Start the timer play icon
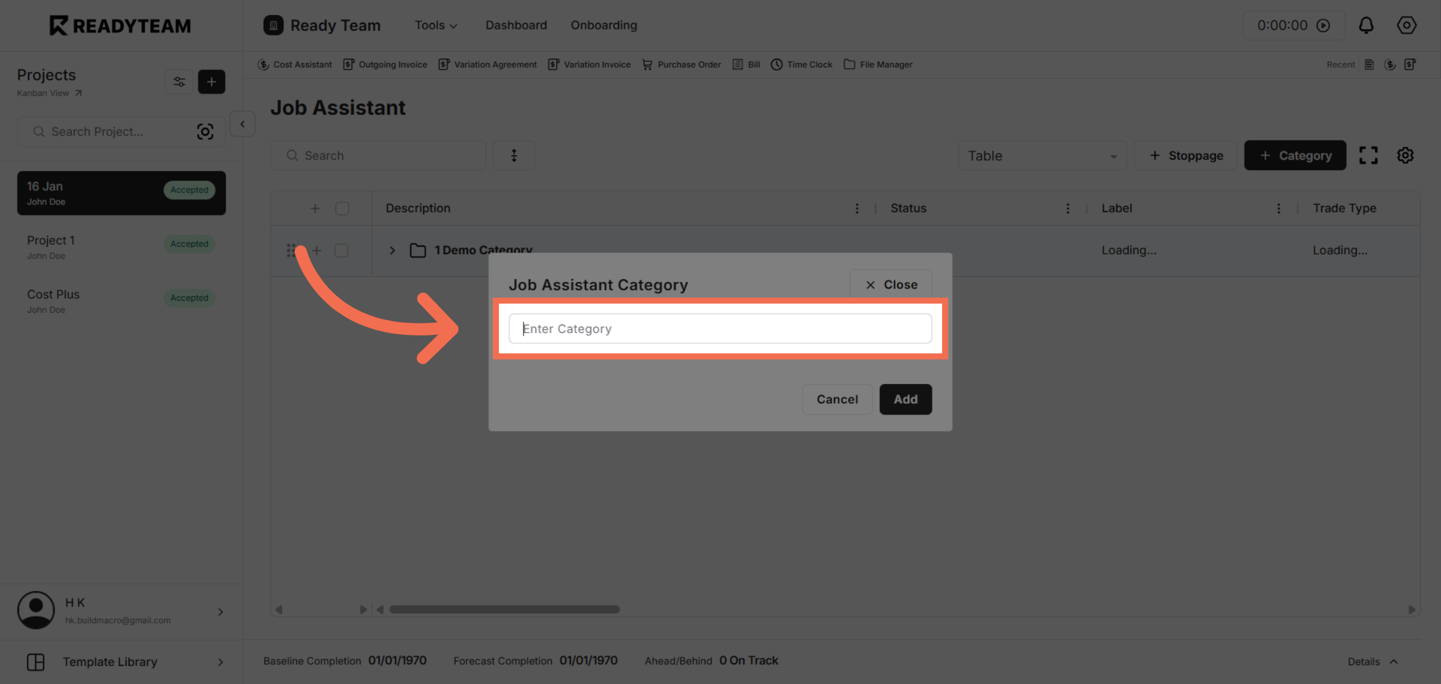The height and width of the screenshot is (684, 1441). click(1323, 25)
